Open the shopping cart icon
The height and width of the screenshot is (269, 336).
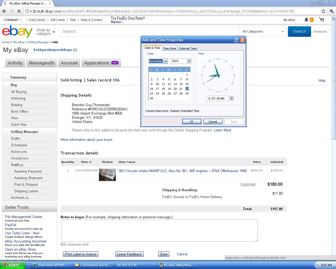(321, 20)
